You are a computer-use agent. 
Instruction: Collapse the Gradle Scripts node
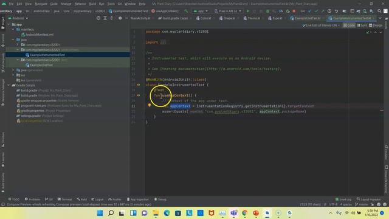point(9,85)
